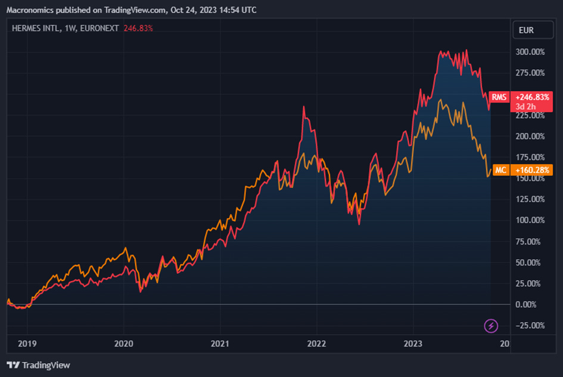Click the 75.00% axis label
563x377 pixels.
coord(528,242)
